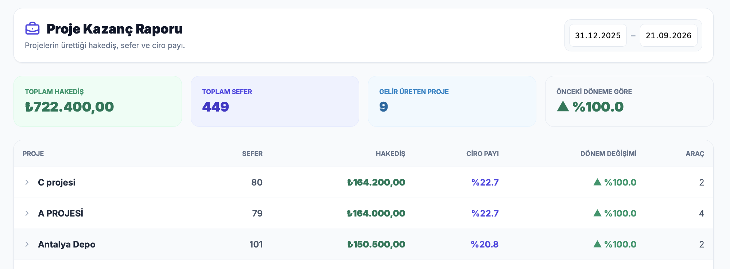The width and height of the screenshot is (730, 269).
Task: Click the HAKEDİŞ column header
Action: [391, 154]
